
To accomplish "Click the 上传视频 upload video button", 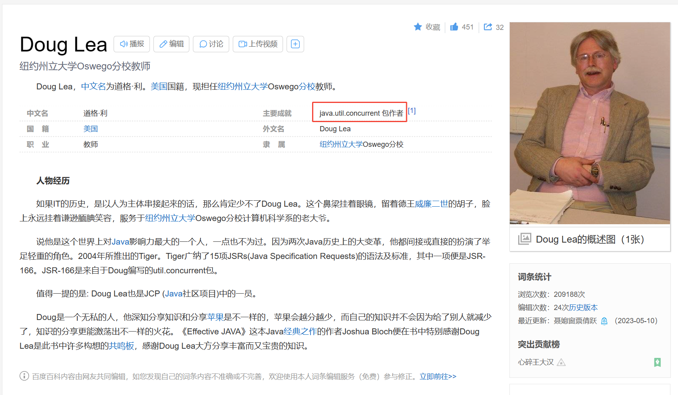I will click(x=258, y=44).
